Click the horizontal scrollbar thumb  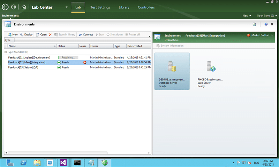coord(58,153)
